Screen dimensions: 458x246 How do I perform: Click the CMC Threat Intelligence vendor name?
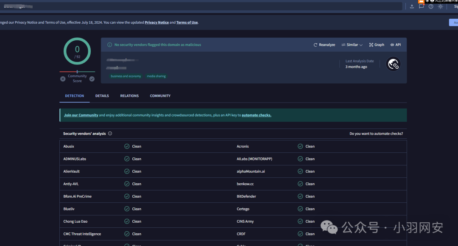tap(82, 234)
